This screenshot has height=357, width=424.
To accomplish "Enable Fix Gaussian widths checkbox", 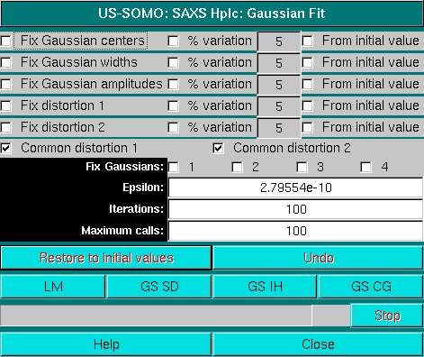I will point(5,62).
